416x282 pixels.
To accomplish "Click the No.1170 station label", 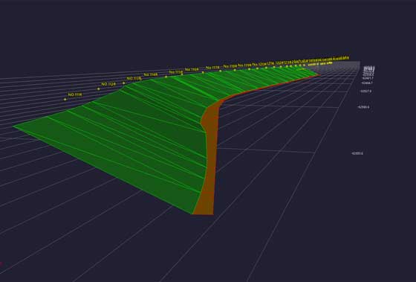I will click(212, 68).
